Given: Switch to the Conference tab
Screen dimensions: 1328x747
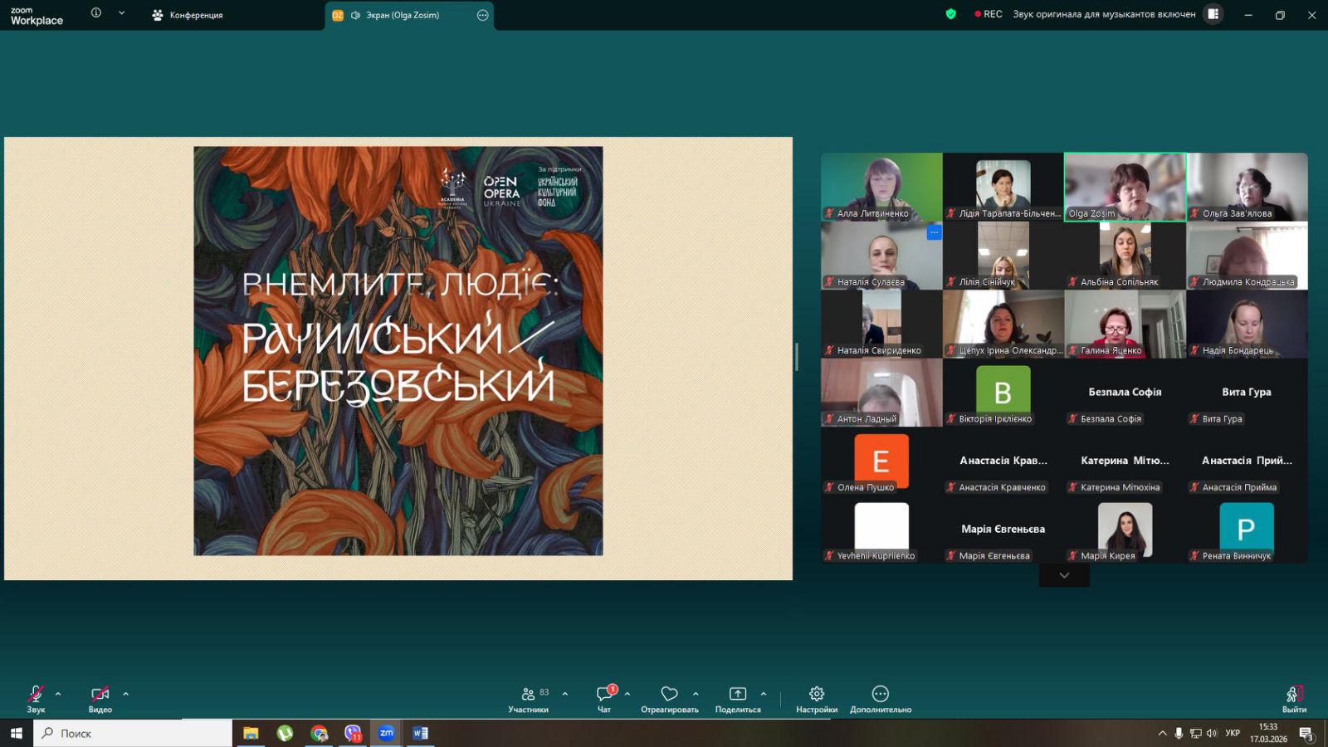Looking at the screenshot, I should (188, 15).
